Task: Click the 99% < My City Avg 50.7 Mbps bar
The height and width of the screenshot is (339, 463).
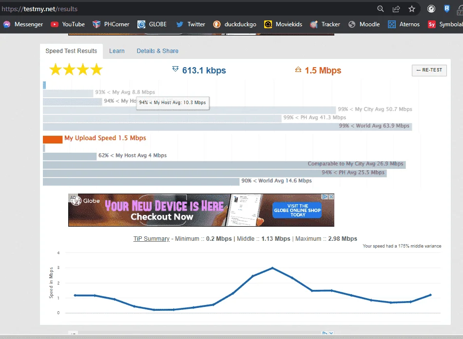Action: coord(189,110)
